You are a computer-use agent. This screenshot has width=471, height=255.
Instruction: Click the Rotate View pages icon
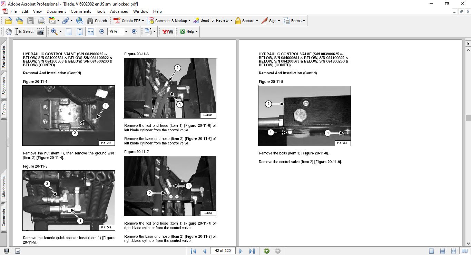tap(148, 31)
